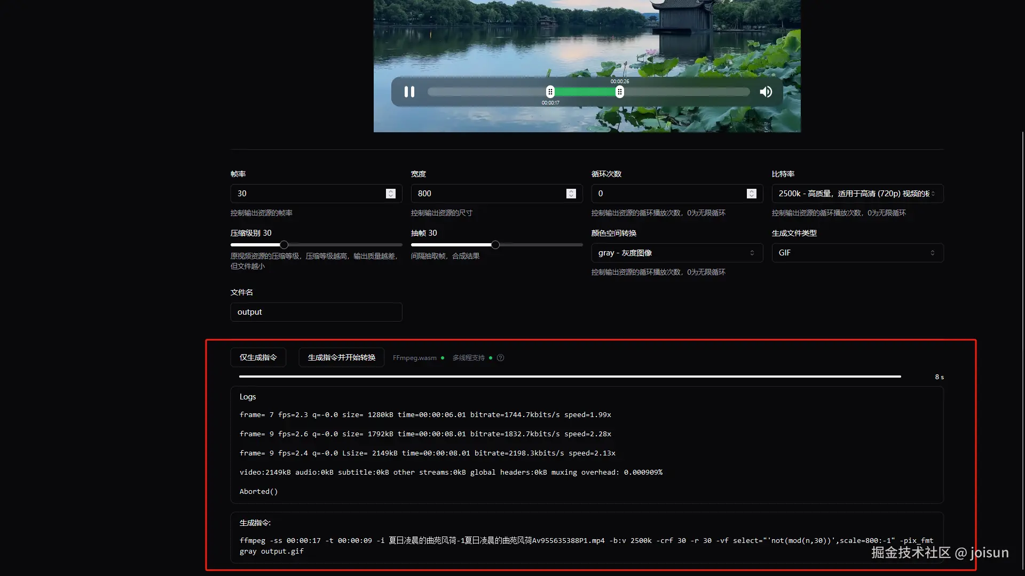1025x576 pixels.
Task: Click the trim start handle at 00:00:17
Action: (550, 92)
